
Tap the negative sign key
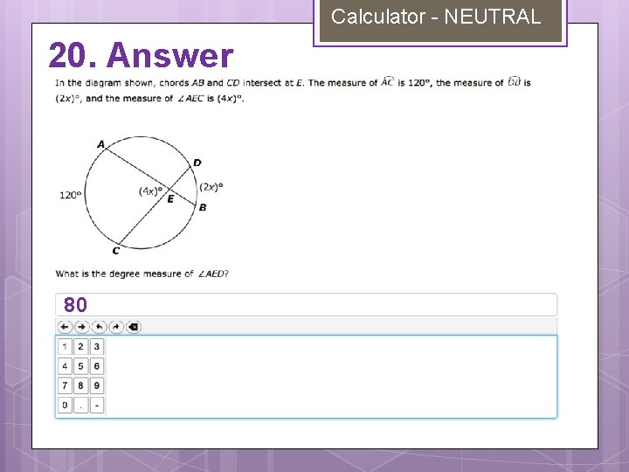[97, 406]
